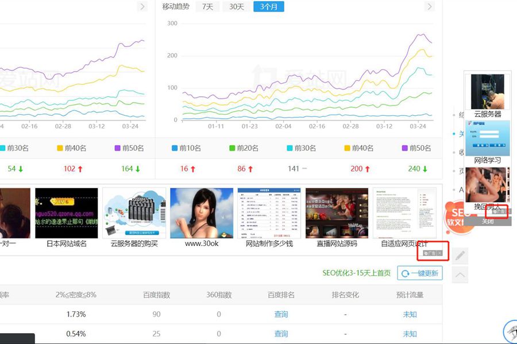Click Baidu index value 90

tap(157, 314)
